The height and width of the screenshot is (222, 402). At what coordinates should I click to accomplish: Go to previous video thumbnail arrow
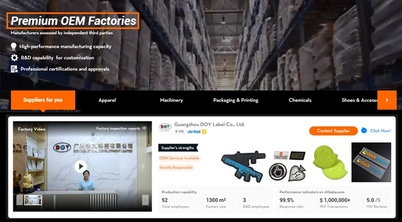click(x=19, y=200)
